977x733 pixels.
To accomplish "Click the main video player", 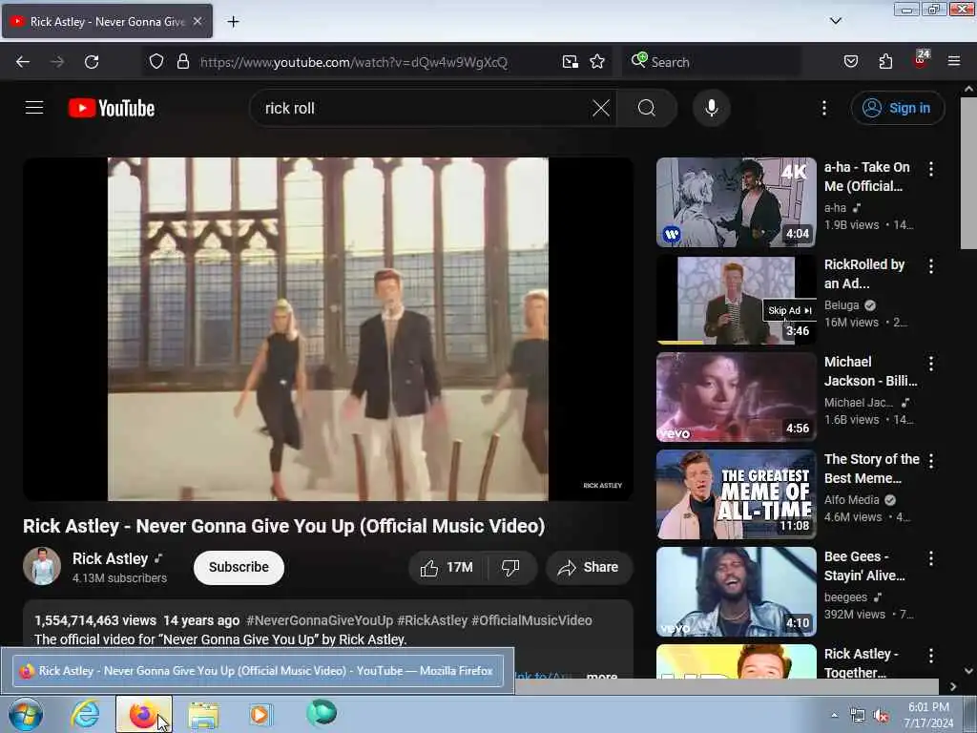I will click(328, 329).
